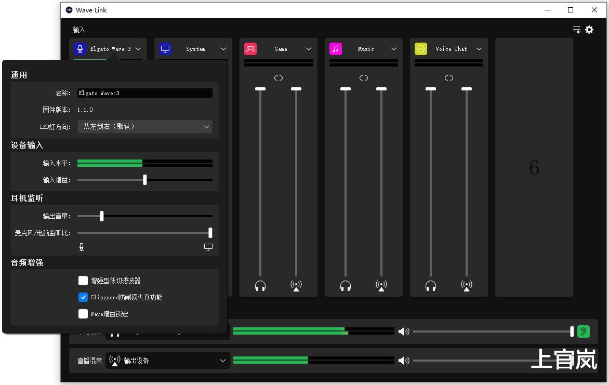Click the 输入增益 slider handle
The image size is (609, 385).
(x=145, y=179)
